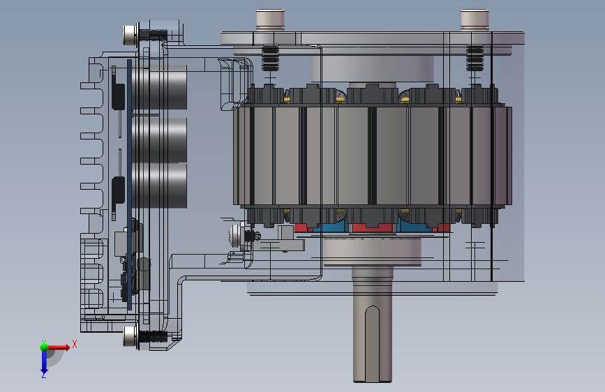The height and width of the screenshot is (392, 605).
Task: Select the grey top mounting plate
Action: tap(373, 38)
